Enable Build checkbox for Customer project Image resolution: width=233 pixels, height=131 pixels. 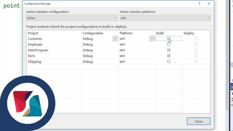point(168,39)
